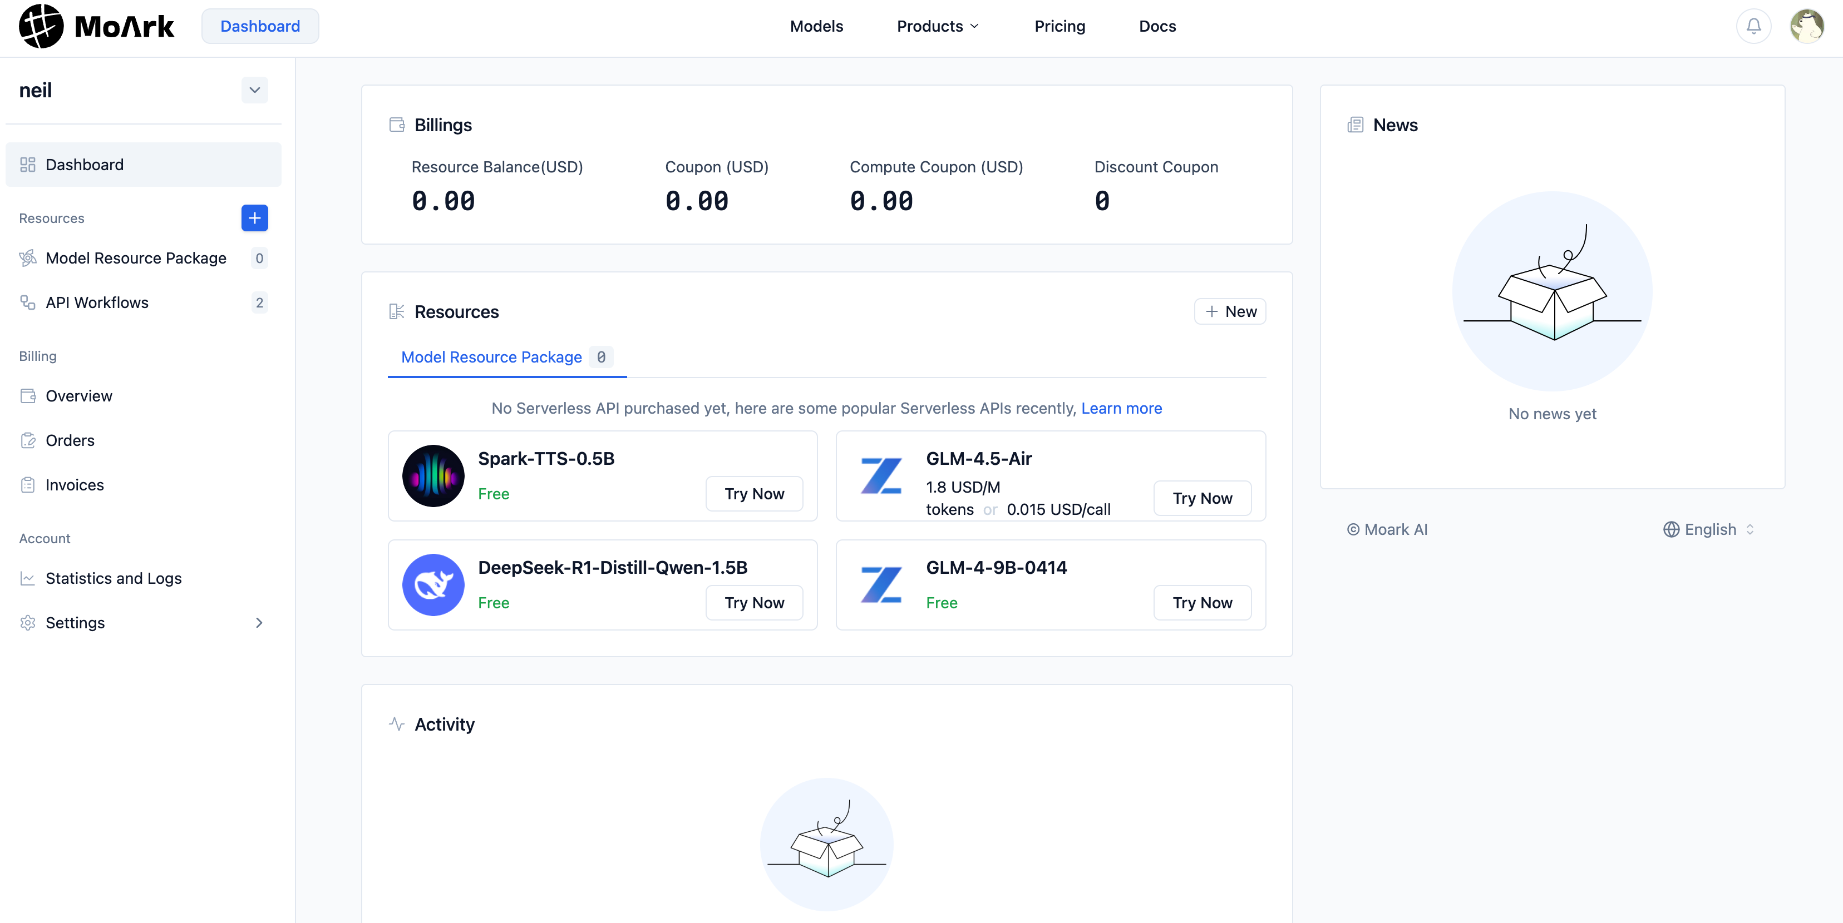The image size is (1843, 923).
Task: Click the DeepSeek whale logo icon
Action: (x=433, y=585)
